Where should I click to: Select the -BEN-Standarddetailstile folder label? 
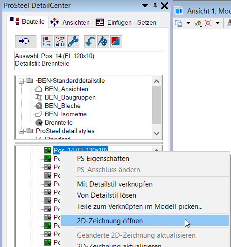click(70, 80)
